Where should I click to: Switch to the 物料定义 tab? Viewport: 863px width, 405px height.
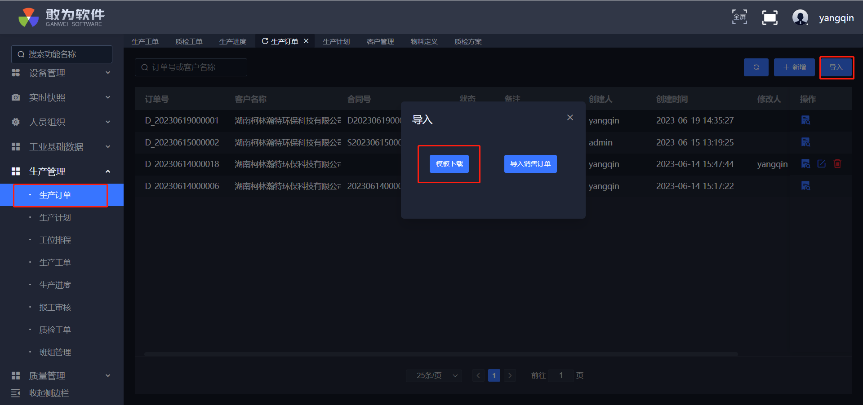point(424,41)
